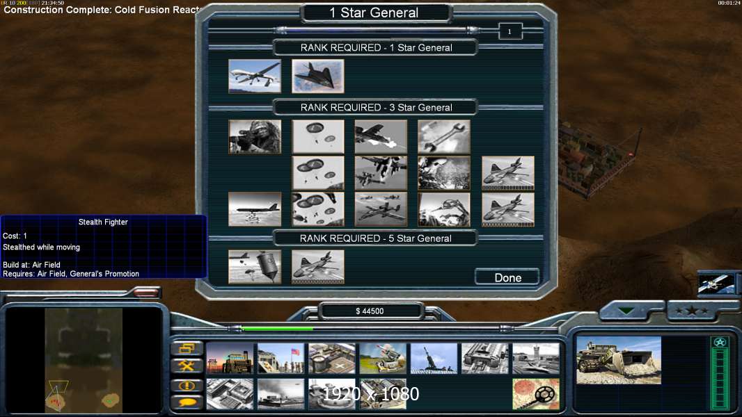Click the general experience progress bar
The width and height of the screenshot is (742, 417).
[377, 30]
